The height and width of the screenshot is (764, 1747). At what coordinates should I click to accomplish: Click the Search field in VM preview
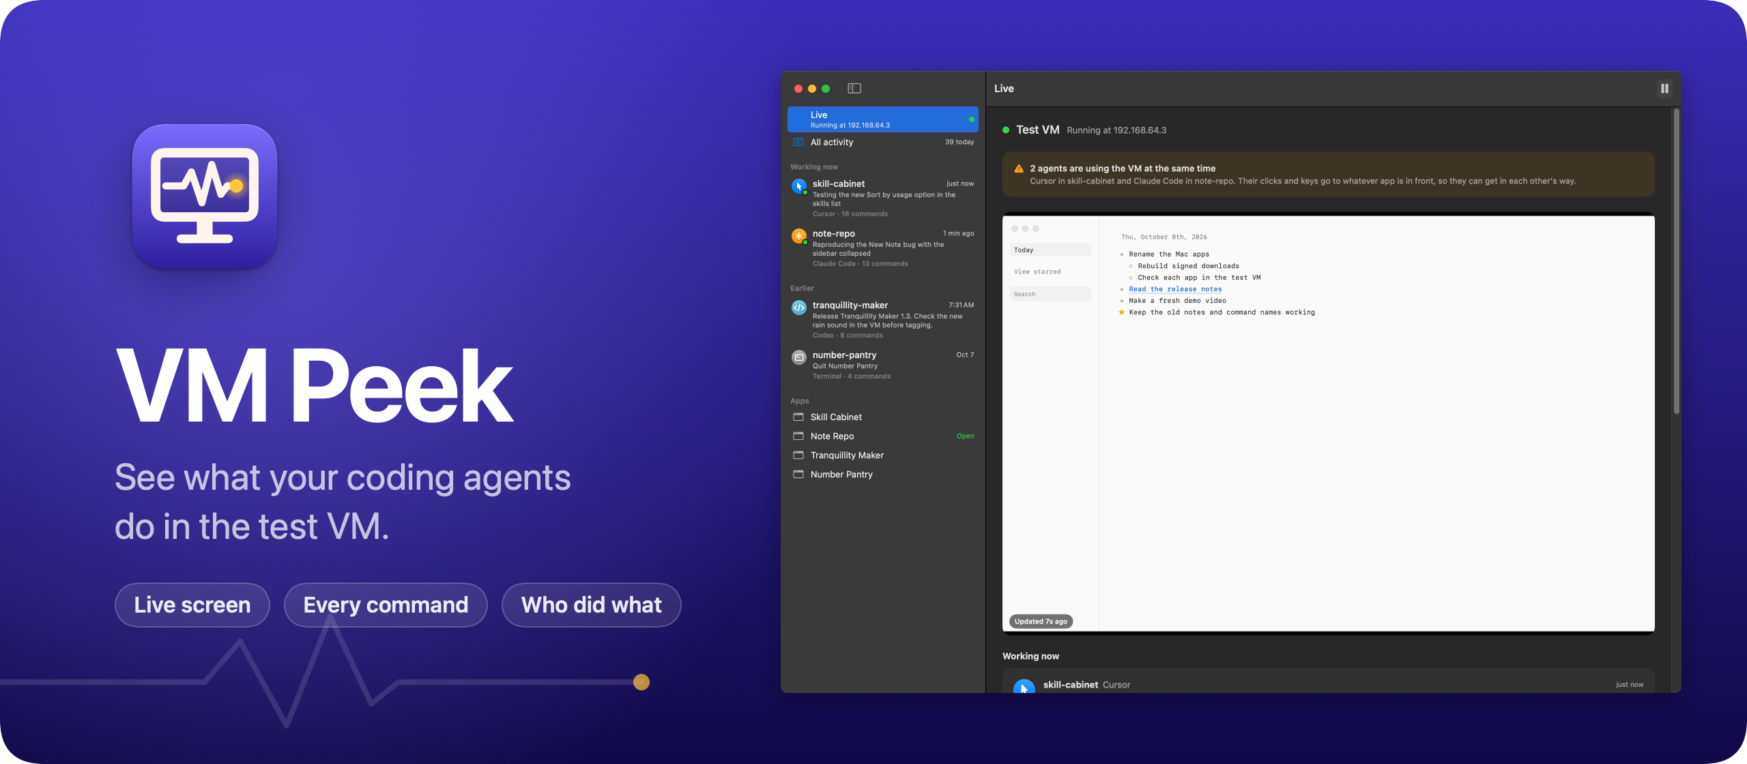(x=1050, y=294)
